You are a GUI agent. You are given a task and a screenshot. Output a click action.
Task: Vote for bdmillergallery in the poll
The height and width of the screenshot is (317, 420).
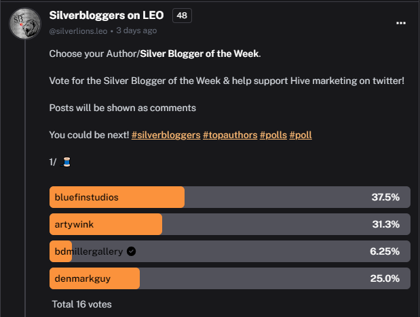point(230,251)
